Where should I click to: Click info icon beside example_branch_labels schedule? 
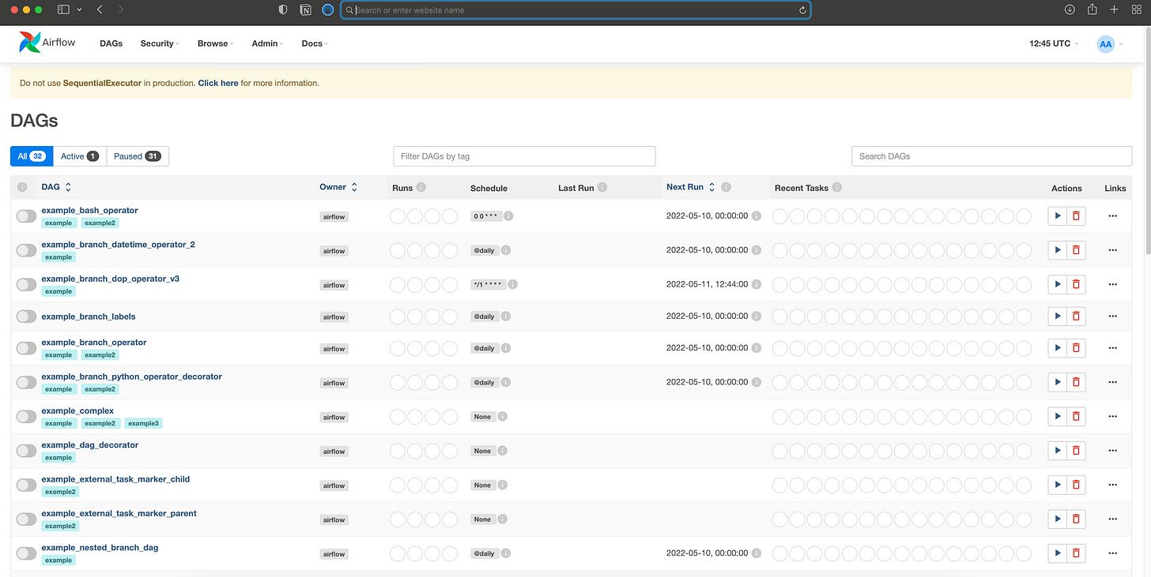[505, 316]
